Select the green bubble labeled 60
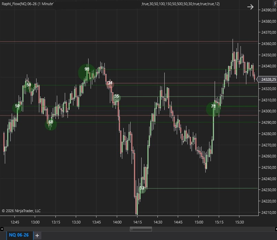 [x=51, y=124]
